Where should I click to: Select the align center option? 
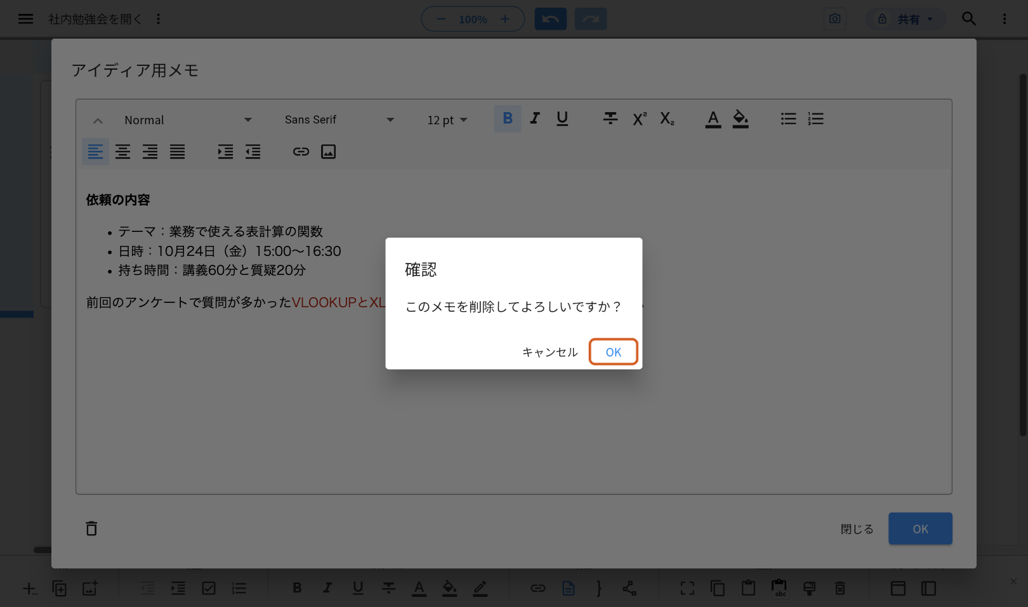pyautogui.click(x=122, y=151)
